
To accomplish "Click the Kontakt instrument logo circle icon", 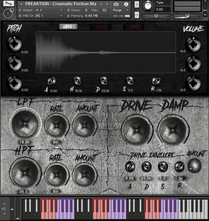I will pos(9,13).
